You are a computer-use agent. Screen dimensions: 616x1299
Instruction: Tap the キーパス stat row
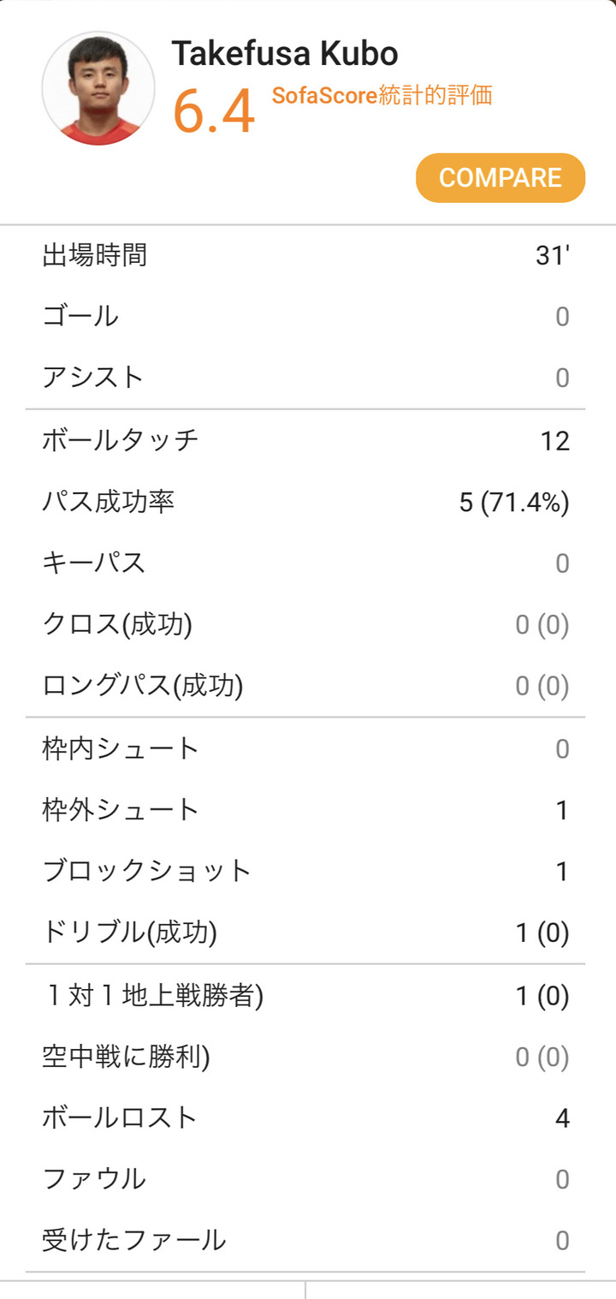point(305,563)
